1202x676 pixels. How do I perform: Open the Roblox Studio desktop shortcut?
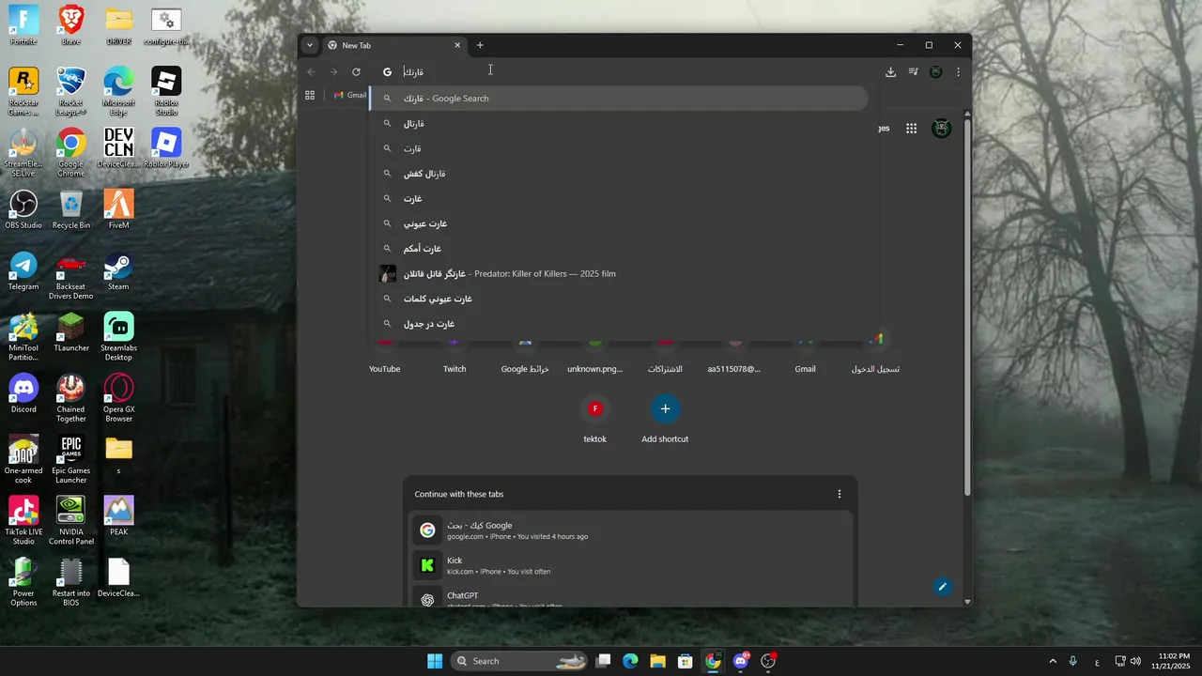pos(166,91)
